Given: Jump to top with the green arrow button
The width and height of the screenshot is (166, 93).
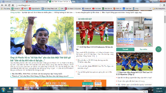Looking at the screenshot, I should point(158,49).
